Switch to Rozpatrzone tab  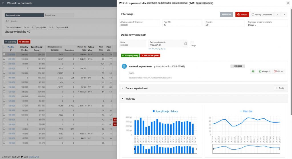59,15
